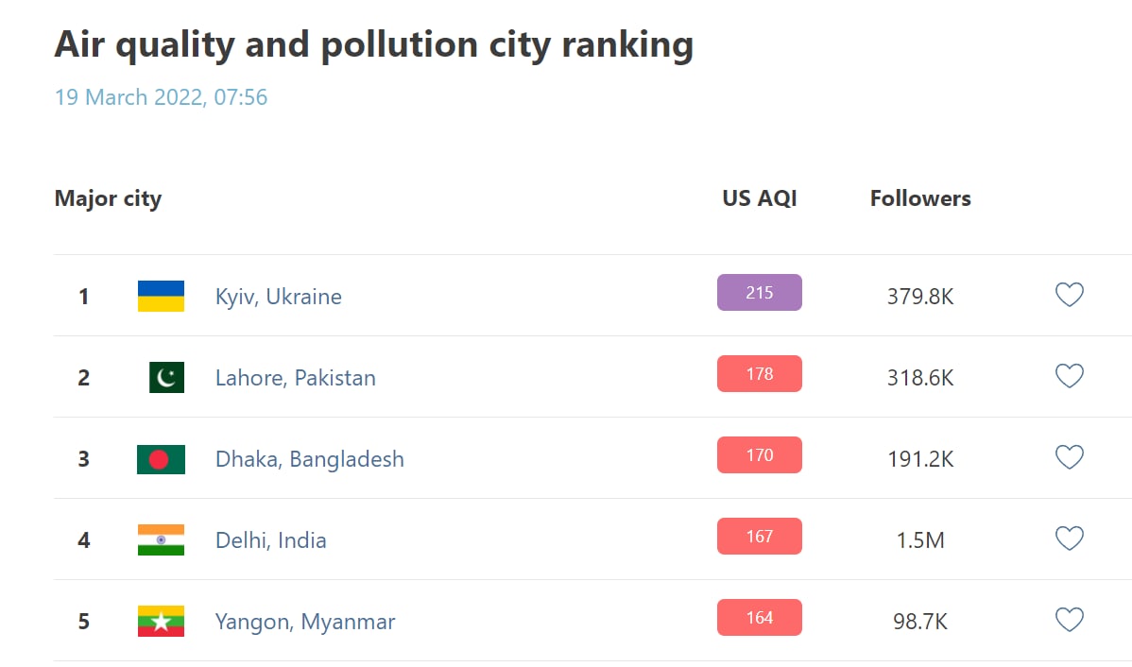Go to Dhaka, Bangladesh air quality page
The image size is (1132, 667).
[x=309, y=459]
